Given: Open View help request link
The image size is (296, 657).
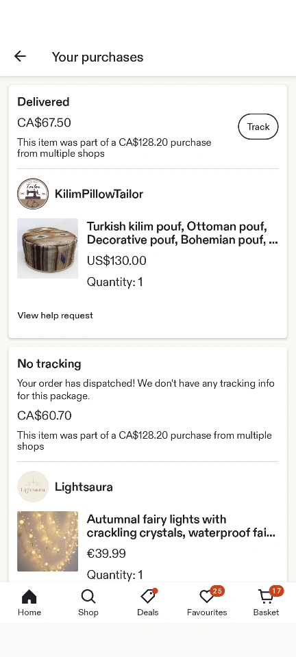Looking at the screenshot, I should (x=55, y=315).
